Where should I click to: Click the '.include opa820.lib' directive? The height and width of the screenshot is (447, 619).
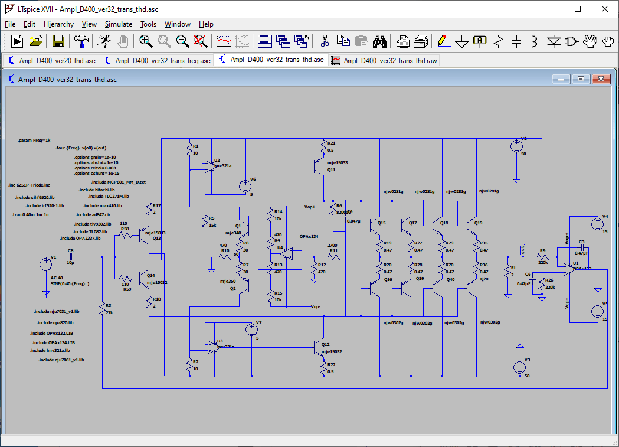click(x=55, y=322)
